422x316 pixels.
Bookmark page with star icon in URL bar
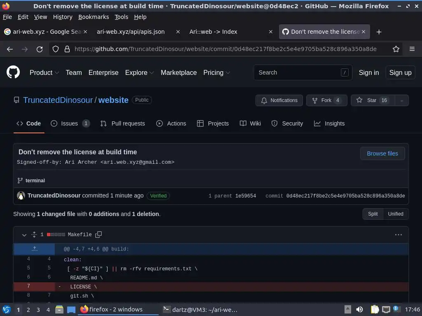coord(396,49)
